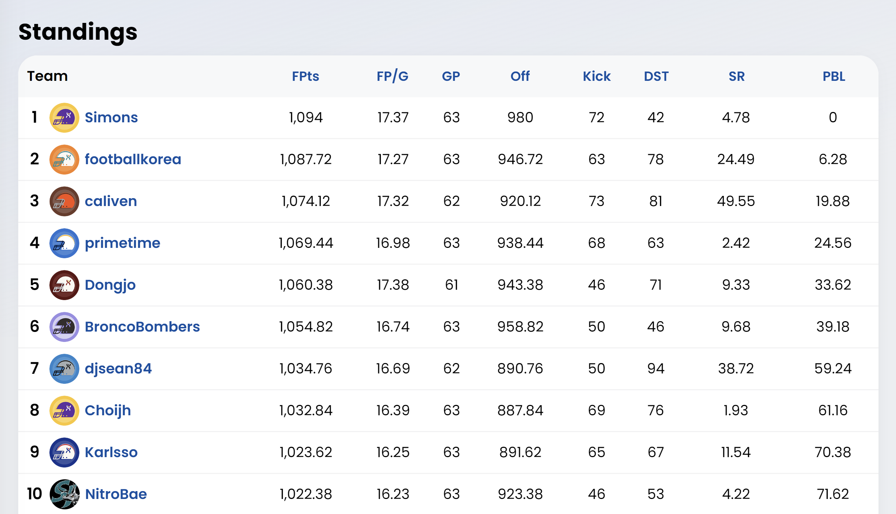Click Karlsso's navy helmet avatar

[64, 452]
